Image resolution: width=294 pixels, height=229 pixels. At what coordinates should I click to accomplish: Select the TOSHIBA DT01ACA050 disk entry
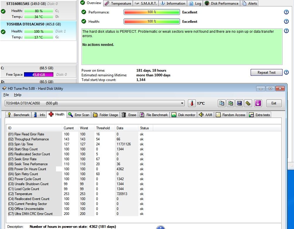[x=38, y=31]
